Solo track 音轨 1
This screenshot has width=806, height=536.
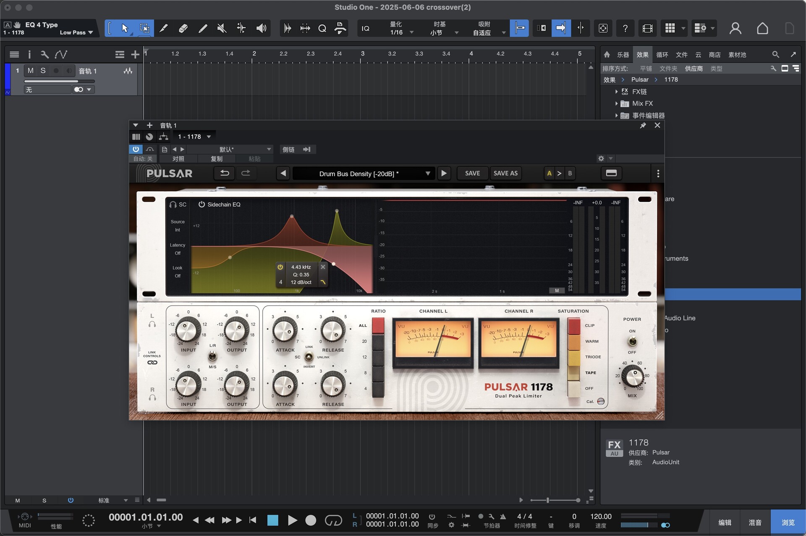tap(43, 70)
